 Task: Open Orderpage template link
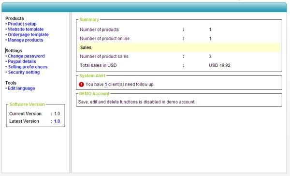(x=28, y=35)
